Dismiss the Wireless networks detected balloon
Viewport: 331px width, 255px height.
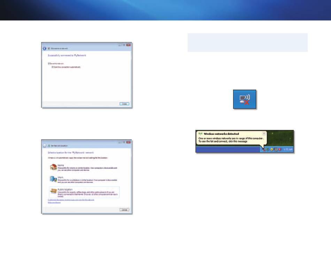[x=264, y=133]
